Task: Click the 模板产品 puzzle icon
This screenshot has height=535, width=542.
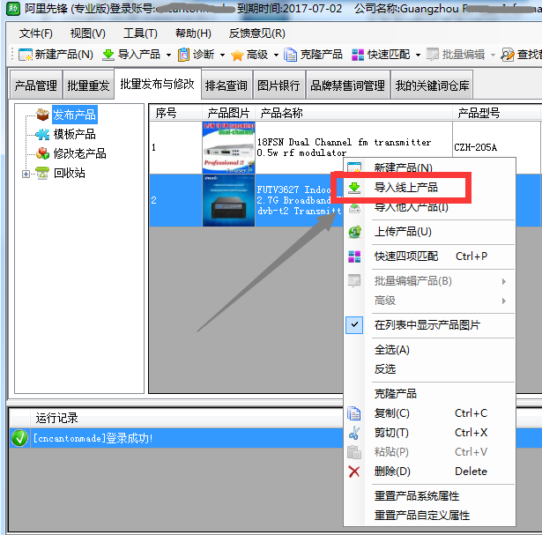Action: pos(42,134)
